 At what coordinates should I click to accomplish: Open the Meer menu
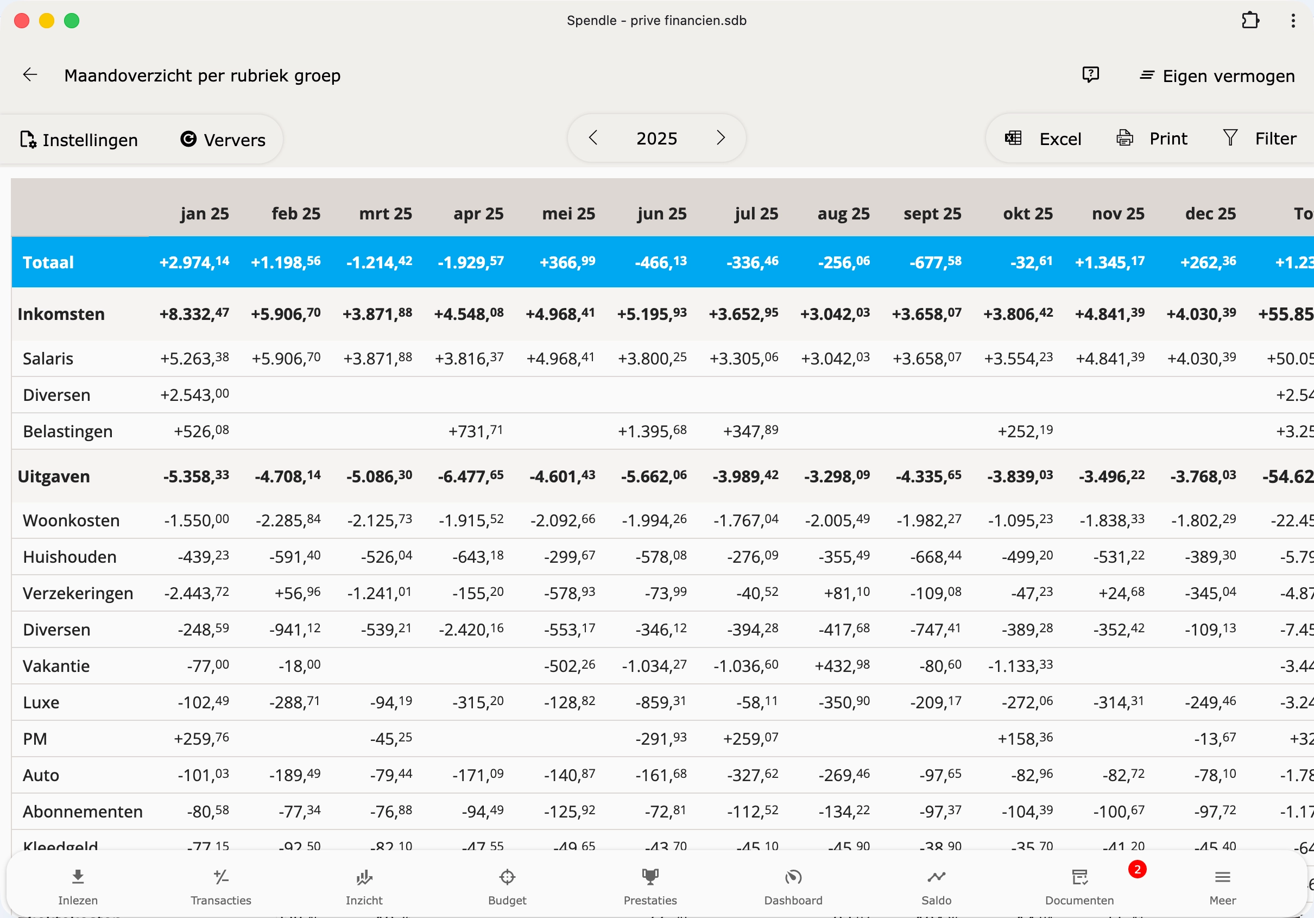pyautogui.click(x=1222, y=886)
